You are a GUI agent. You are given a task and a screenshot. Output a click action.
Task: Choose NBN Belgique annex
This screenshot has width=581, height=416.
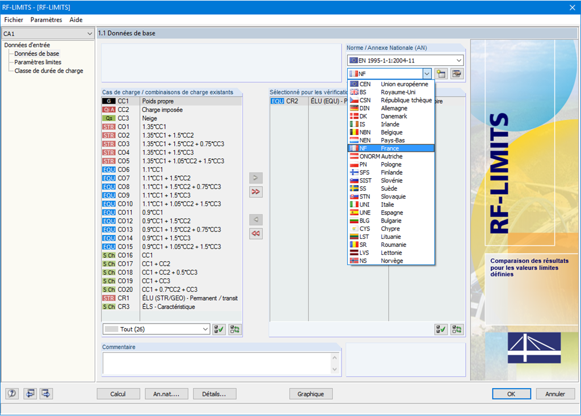tap(391, 132)
